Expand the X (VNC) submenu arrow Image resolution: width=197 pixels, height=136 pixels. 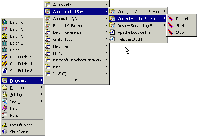(106, 74)
